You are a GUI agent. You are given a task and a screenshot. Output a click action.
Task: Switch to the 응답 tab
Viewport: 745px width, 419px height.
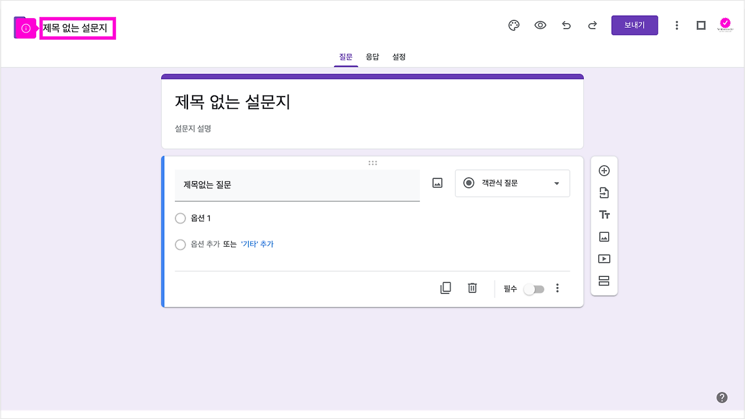[x=372, y=56]
